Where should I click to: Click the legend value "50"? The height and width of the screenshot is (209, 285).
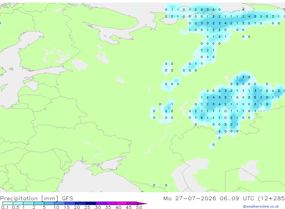(139, 207)
